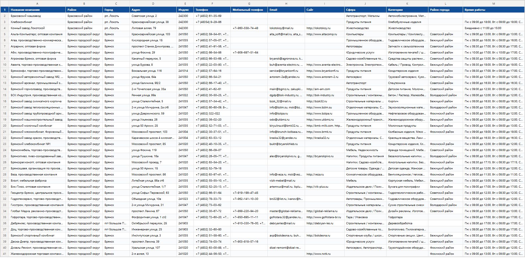525x262 pixels.
Task: Select the 'Кислородная улица, 15' address cell
Action: pos(153,40)
